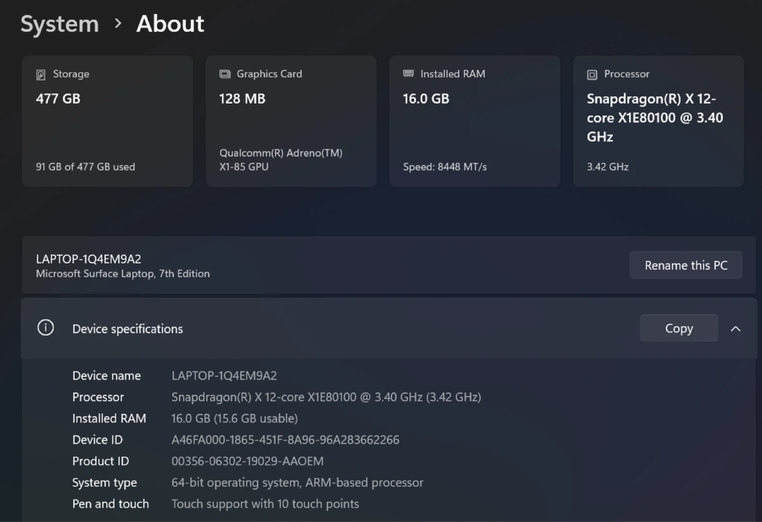The width and height of the screenshot is (762, 522).
Task: Click the About breadcrumb title
Action: point(170,24)
